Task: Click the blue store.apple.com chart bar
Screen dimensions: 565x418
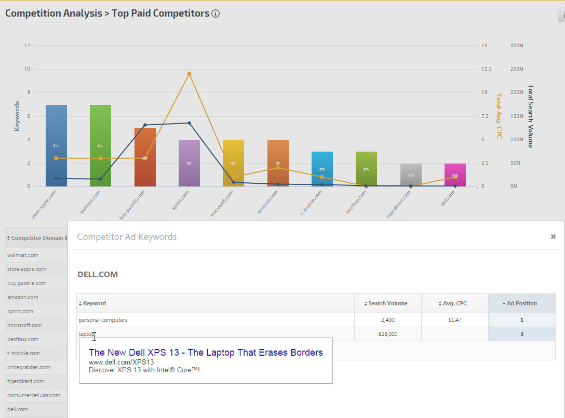Action: pos(56,146)
